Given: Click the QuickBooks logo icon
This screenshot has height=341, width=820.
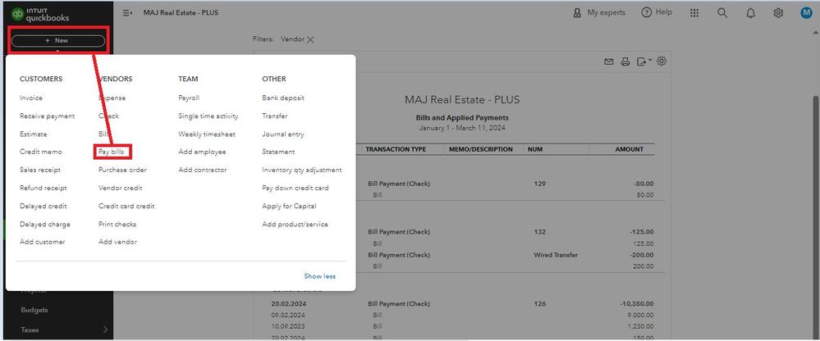Looking at the screenshot, I should [18, 14].
